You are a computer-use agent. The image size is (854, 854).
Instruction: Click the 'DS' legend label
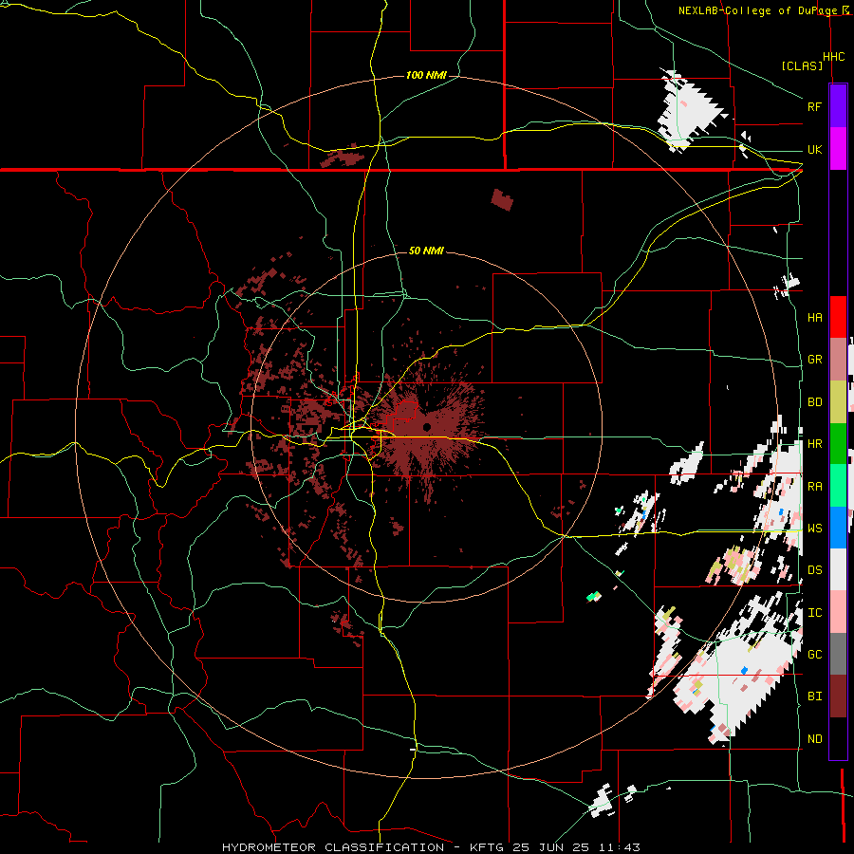814,569
